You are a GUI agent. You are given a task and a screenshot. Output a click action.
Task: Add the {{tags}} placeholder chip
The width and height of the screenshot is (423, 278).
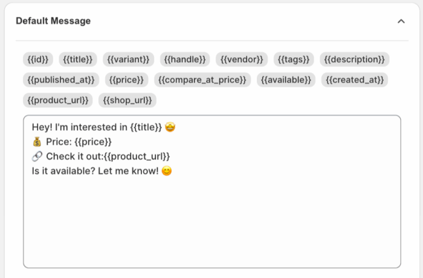pos(294,59)
